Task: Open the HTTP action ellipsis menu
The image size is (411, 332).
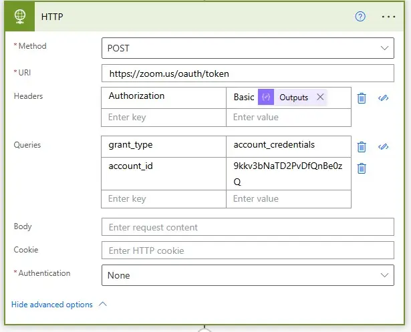Action: coord(388,17)
